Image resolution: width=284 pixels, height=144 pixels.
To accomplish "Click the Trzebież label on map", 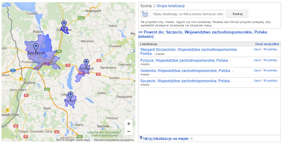I will pos(32,14).
